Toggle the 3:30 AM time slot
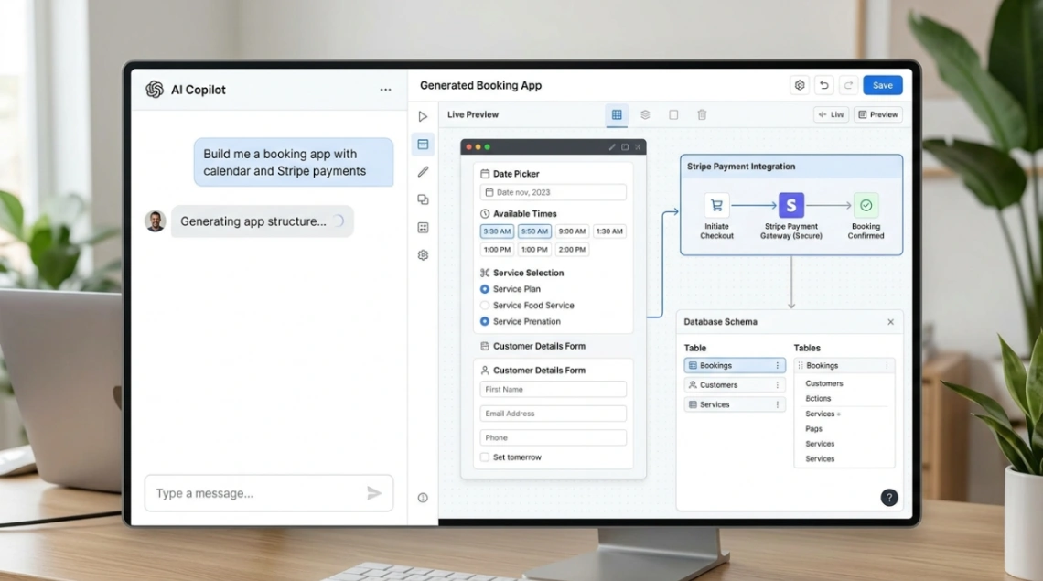The height and width of the screenshot is (581, 1043). click(x=497, y=231)
